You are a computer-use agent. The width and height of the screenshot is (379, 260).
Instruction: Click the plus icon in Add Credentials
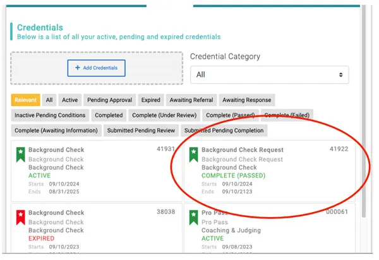point(78,68)
